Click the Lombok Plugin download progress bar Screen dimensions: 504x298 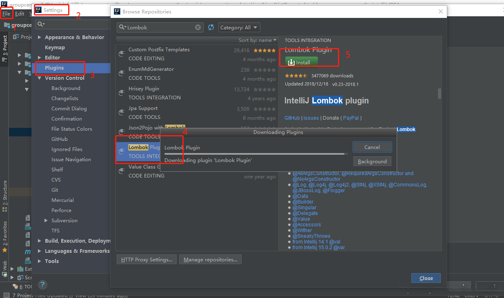(x=256, y=154)
